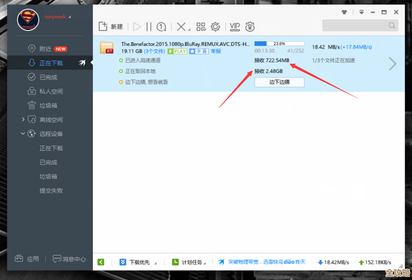Image resolution: width=412 pixels, height=280 pixels.
Task: Open settings via the gear icon
Action: click(x=215, y=27)
